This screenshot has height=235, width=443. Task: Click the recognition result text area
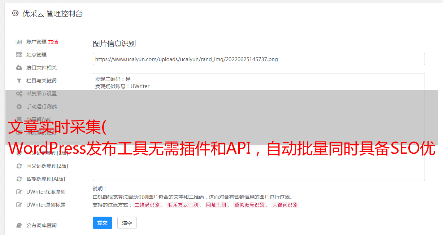pyautogui.click(x=259, y=127)
